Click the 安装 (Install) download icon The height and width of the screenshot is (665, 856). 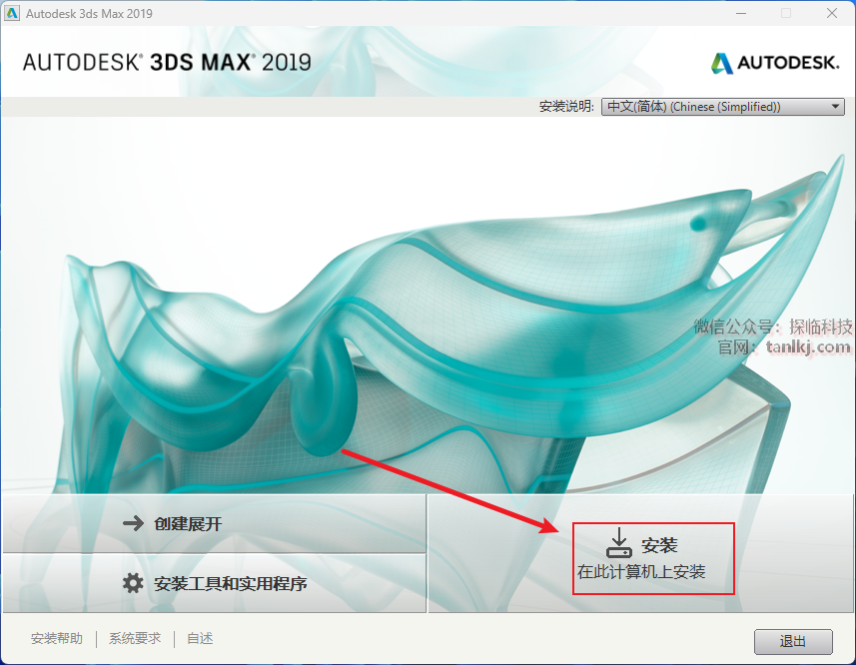pos(619,543)
